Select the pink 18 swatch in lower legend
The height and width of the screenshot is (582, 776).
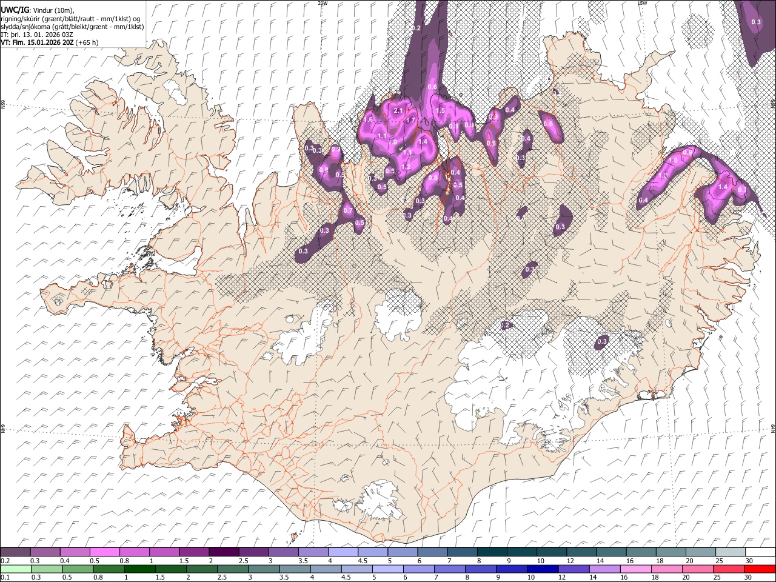tap(667, 569)
